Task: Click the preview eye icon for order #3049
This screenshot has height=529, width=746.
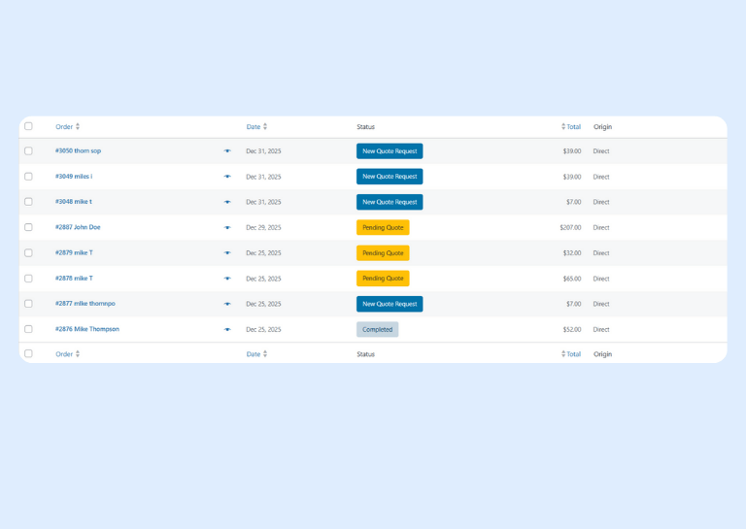Action: [x=227, y=177]
